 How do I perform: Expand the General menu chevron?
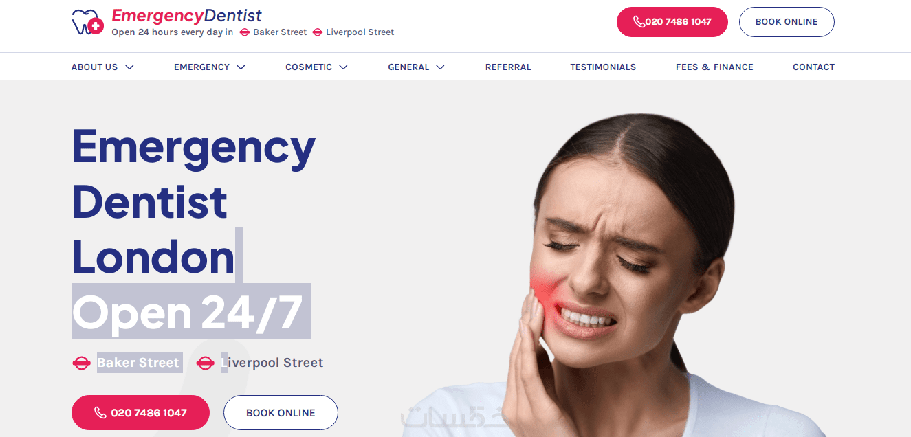tap(440, 67)
